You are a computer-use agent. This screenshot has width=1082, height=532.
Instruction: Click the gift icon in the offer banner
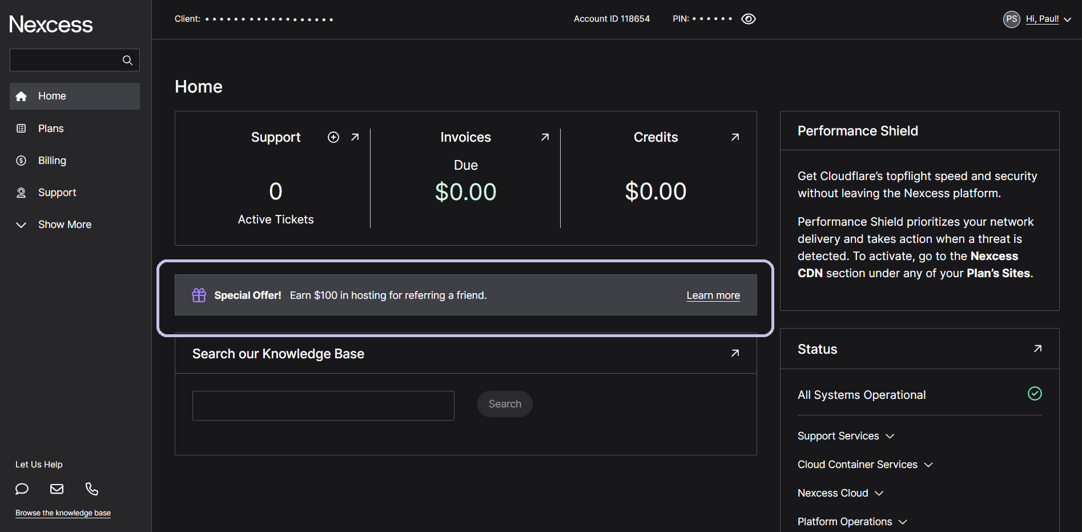coord(199,295)
